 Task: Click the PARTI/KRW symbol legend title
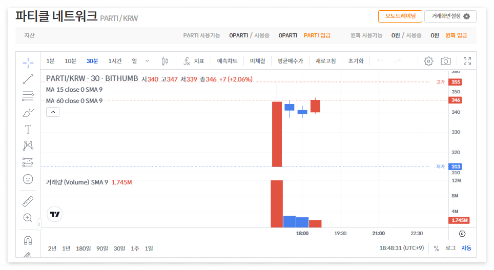click(92, 78)
